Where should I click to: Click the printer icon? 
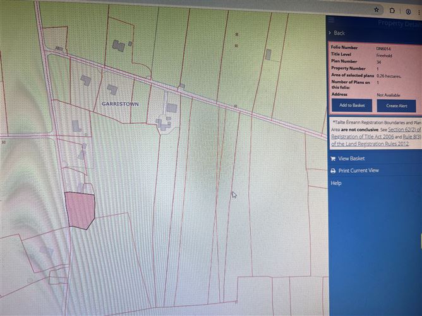pos(333,171)
